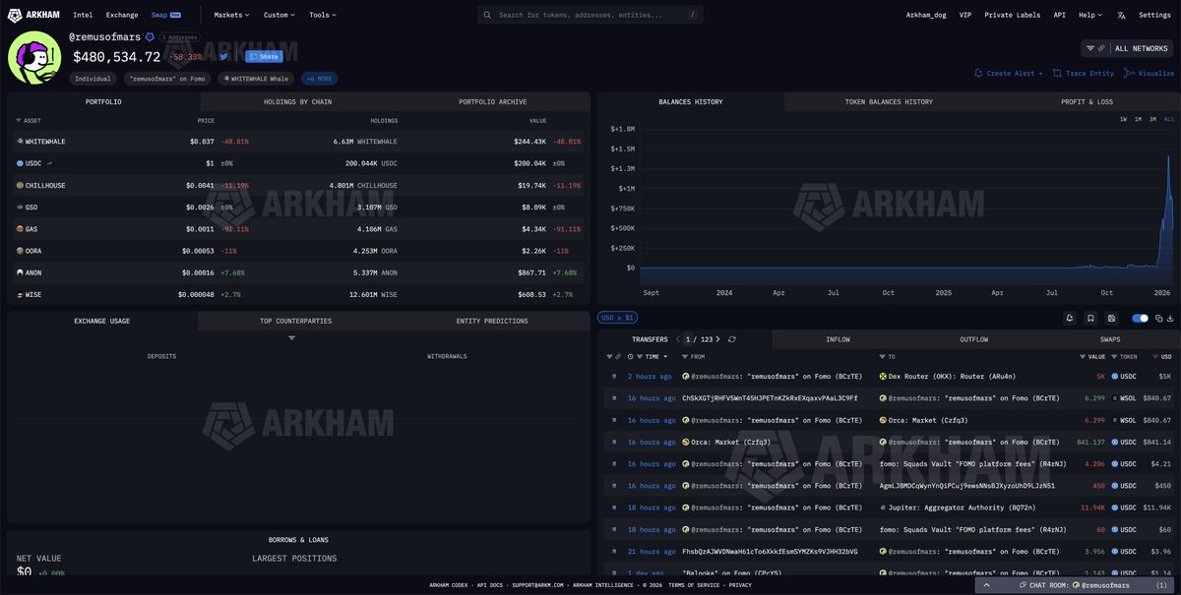This screenshot has height=595, width=1181.
Task: Click the chain link icon beside ALL NETWORKS
Action: [x=1102, y=48]
